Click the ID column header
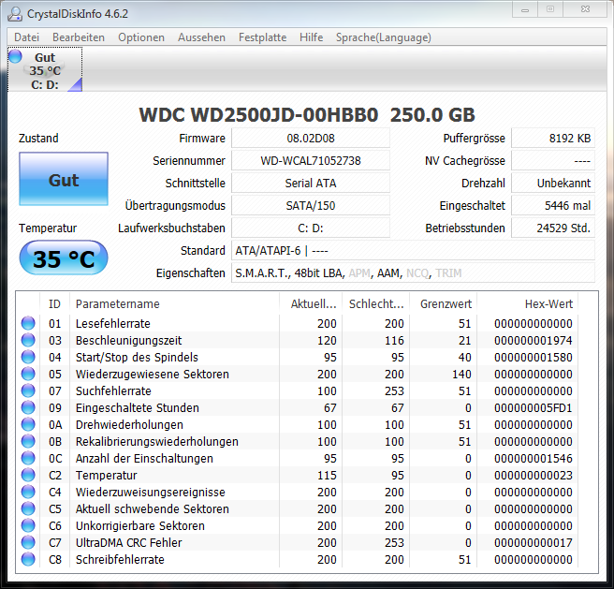This screenshot has height=589, width=614. 55,303
